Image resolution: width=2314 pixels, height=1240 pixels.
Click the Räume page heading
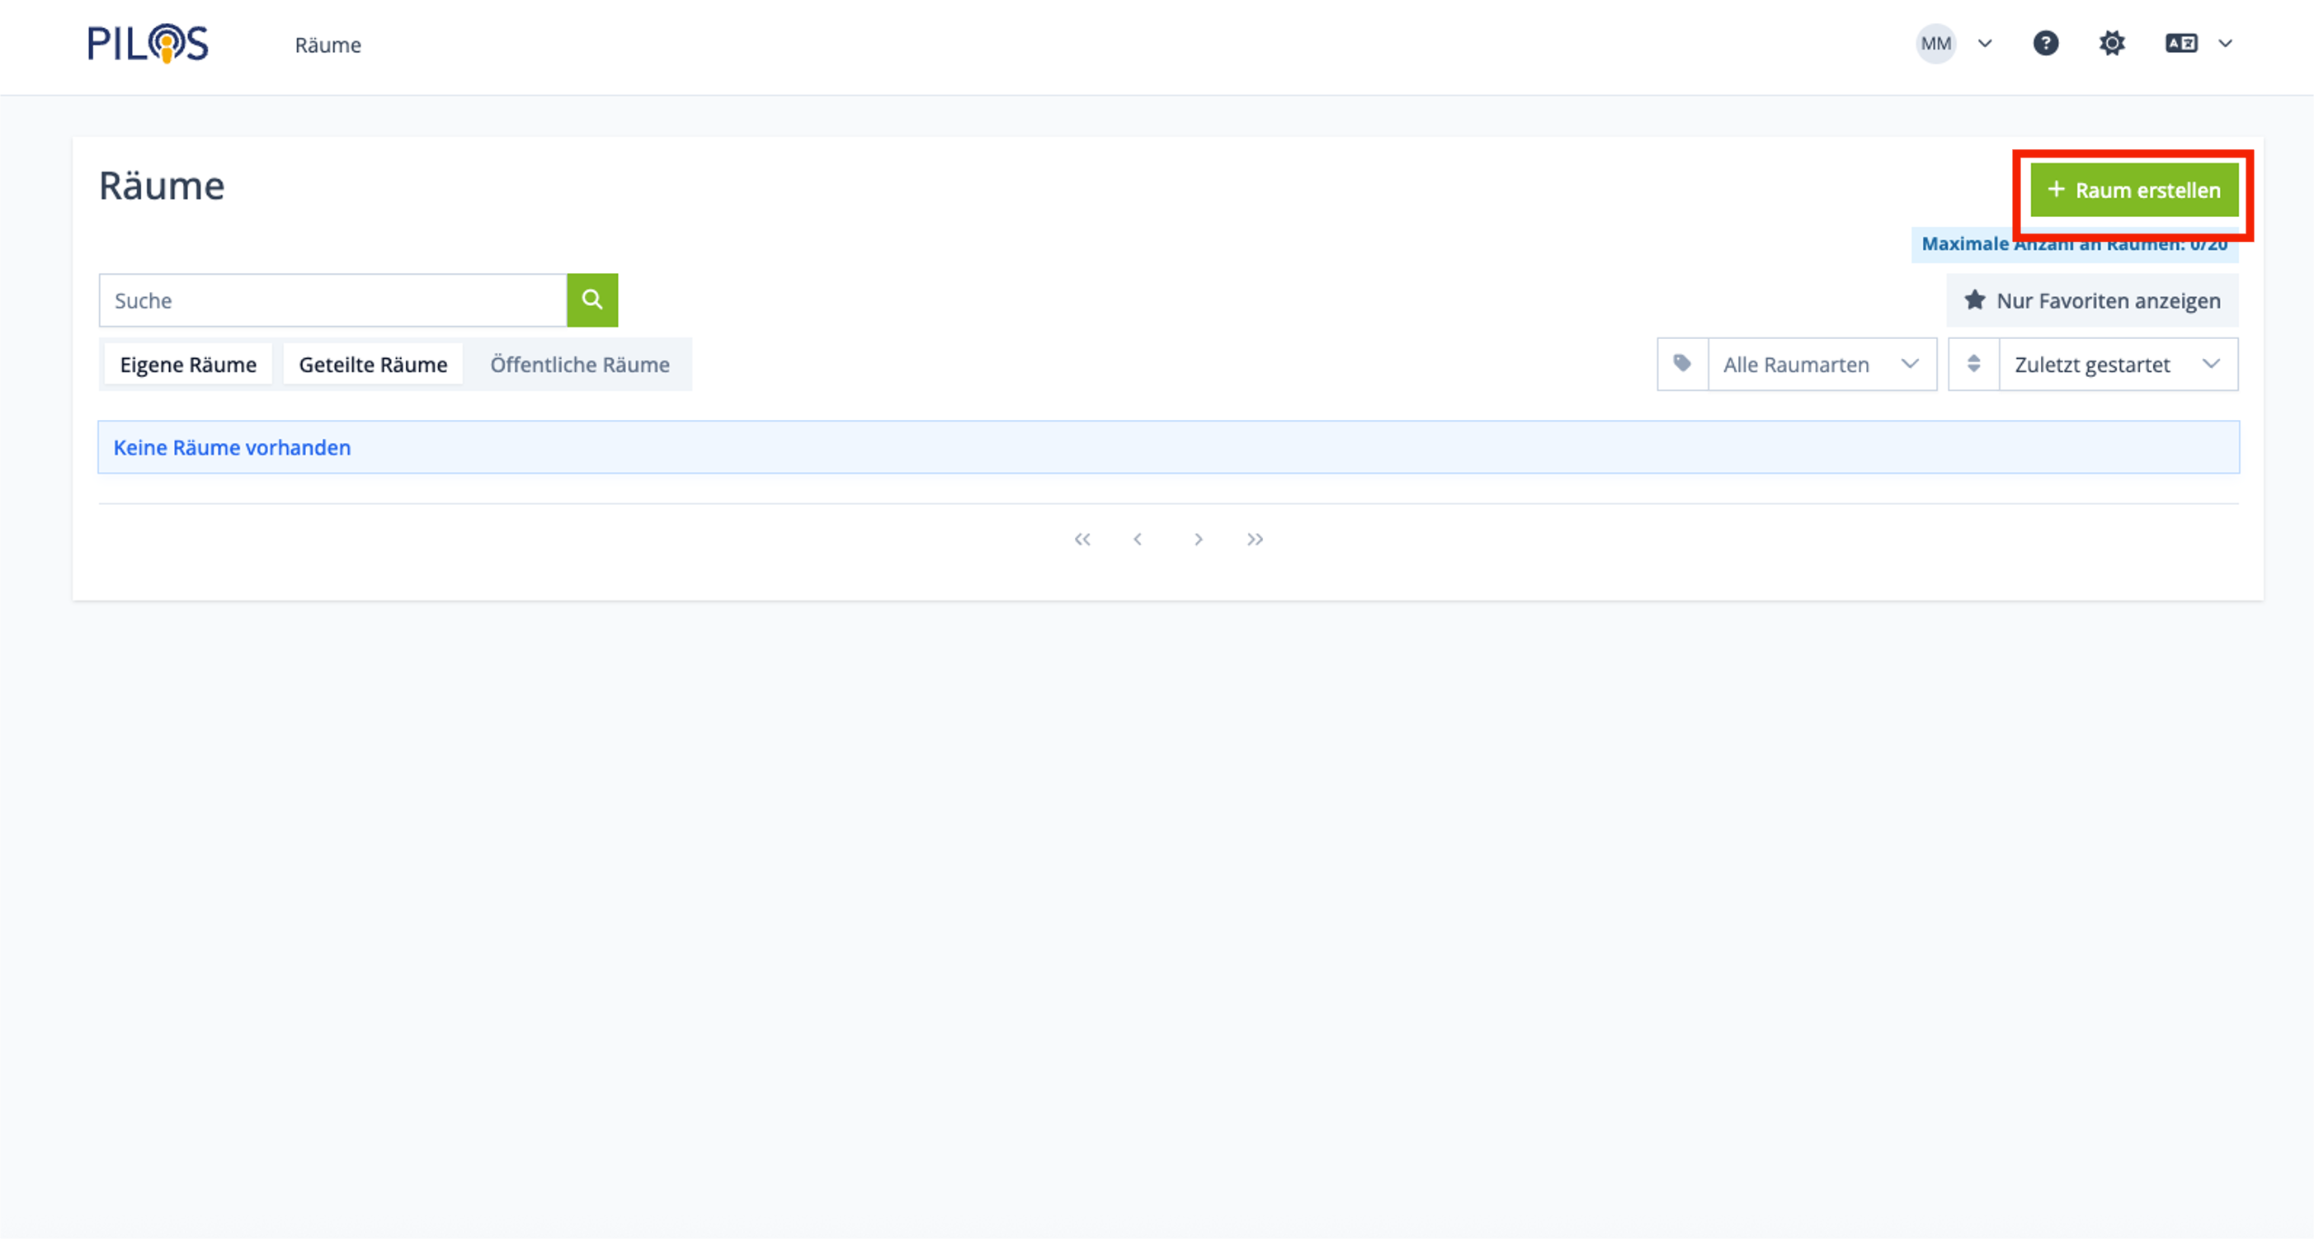pyautogui.click(x=162, y=186)
